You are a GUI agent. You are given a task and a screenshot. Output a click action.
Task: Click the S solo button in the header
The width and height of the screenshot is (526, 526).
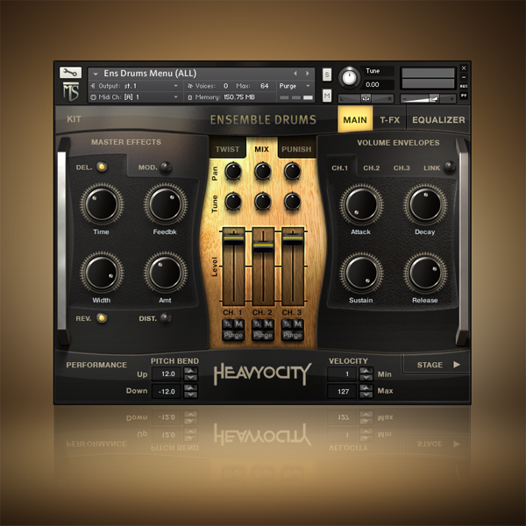(x=327, y=75)
